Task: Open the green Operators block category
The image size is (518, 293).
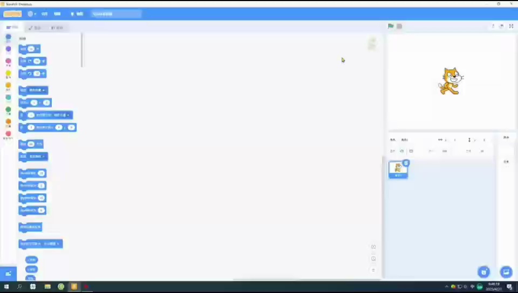Action: (x=8, y=110)
